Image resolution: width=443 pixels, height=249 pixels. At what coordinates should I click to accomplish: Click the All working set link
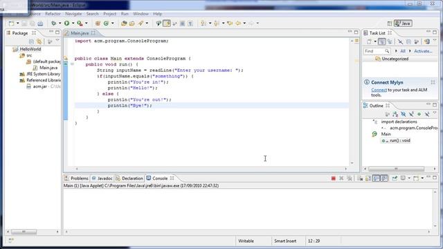click(x=403, y=51)
